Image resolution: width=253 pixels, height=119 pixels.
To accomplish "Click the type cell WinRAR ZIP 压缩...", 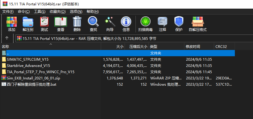I will click(x=166, y=78).
